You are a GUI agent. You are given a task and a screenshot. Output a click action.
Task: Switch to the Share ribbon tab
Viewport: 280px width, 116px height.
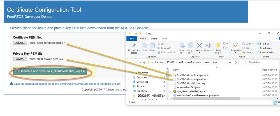point(154,39)
